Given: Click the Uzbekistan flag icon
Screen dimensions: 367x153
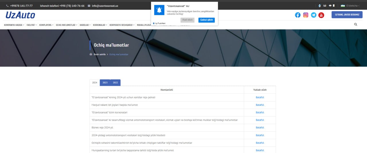Looking at the screenshot, I should pyautogui.click(x=343, y=6).
